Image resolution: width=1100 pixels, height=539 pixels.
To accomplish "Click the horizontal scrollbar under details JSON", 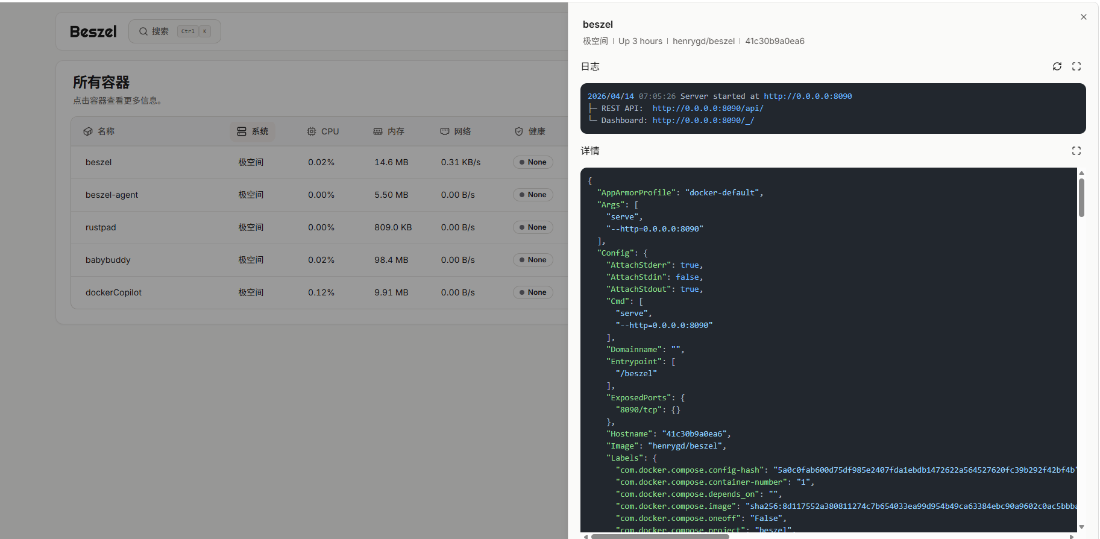I will [660, 536].
